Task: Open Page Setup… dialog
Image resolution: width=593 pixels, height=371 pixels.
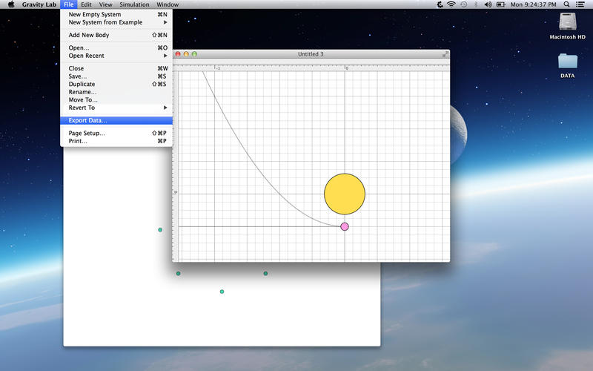Action: click(116, 134)
